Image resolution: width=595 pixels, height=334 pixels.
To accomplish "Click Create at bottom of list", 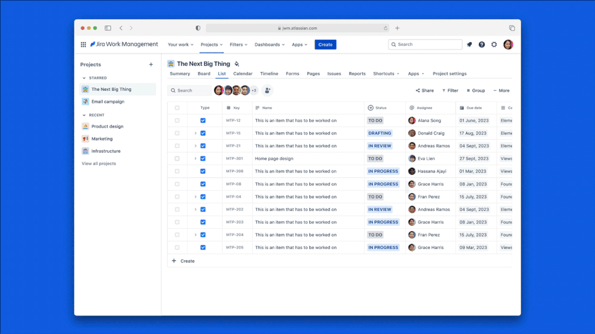I will [183, 261].
